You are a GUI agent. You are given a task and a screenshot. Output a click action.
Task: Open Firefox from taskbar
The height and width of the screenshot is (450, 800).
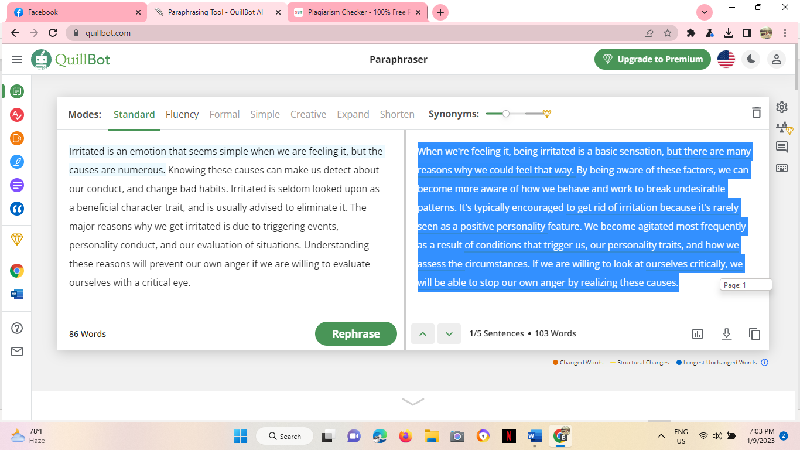[405, 436]
